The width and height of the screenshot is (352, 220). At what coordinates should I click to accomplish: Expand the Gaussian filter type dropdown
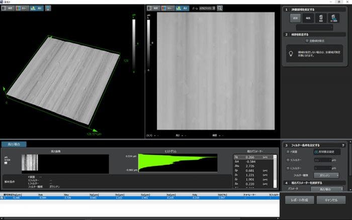coord(326,175)
